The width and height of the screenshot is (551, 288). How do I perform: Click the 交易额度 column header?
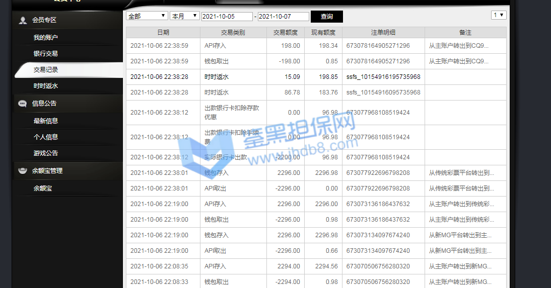[286, 33]
